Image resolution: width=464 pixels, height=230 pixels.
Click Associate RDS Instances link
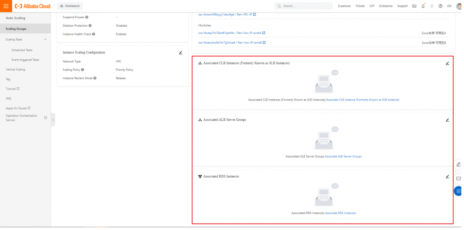coord(340,213)
